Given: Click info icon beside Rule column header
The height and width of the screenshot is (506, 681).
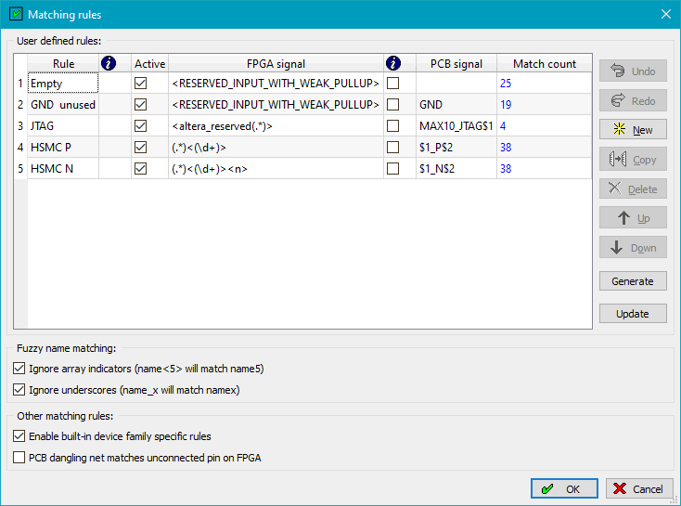Looking at the screenshot, I should tap(109, 63).
